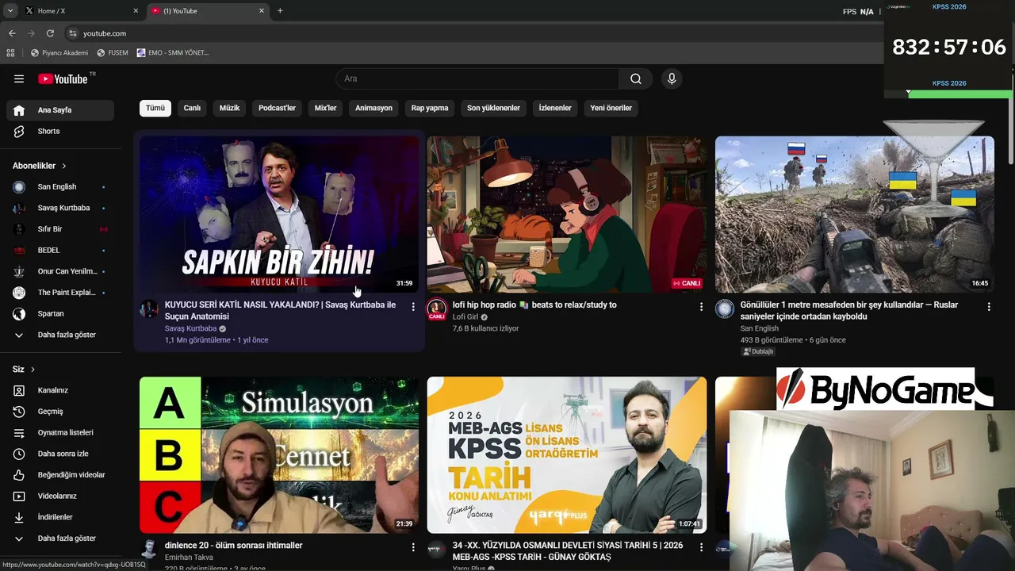Image resolution: width=1015 pixels, height=571 pixels.
Task: Open Shorts from the sidebar
Action: pyautogui.click(x=60, y=132)
